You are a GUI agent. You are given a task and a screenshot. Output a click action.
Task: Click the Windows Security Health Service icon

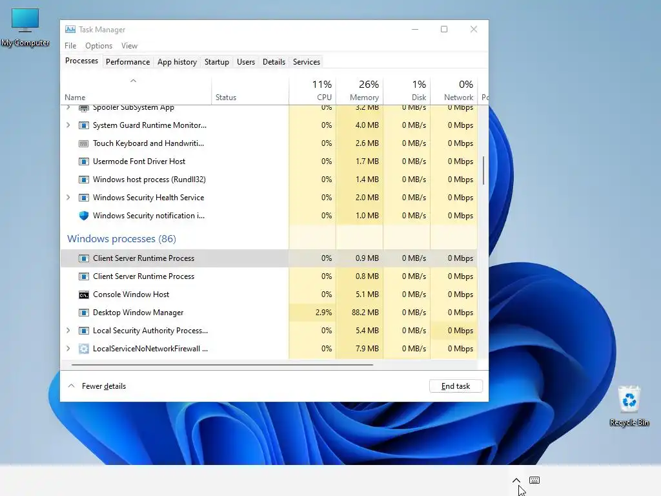(x=84, y=198)
